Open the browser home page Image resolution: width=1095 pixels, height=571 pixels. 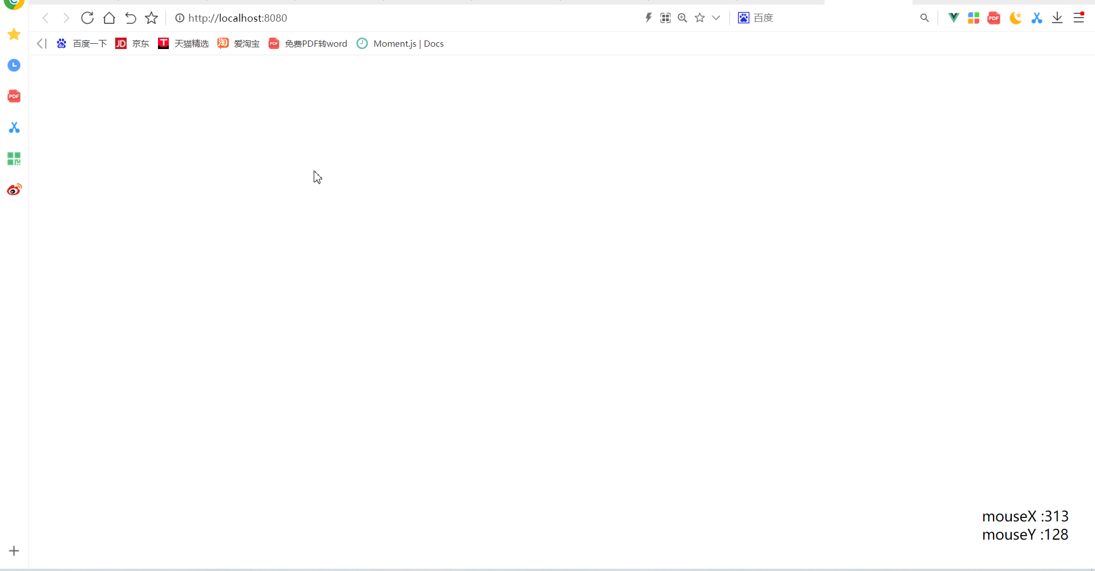tap(109, 18)
